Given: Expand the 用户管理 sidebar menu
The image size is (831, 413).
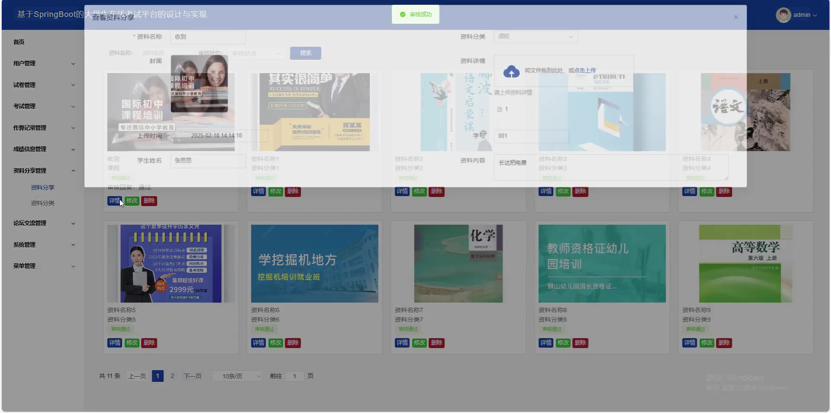Looking at the screenshot, I should pos(44,64).
